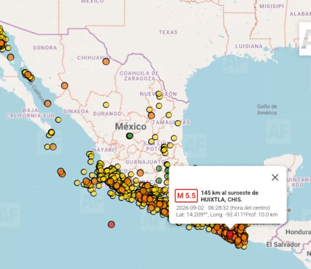Click popup text 'HUIXTLA, CHIS.'
Image resolution: width=311 pixels, height=269 pixels.
pyautogui.click(x=221, y=199)
